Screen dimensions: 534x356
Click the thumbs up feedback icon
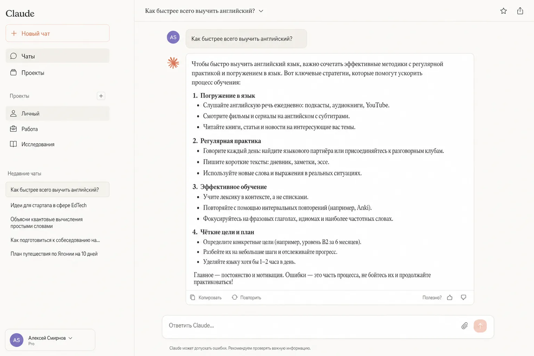click(450, 298)
